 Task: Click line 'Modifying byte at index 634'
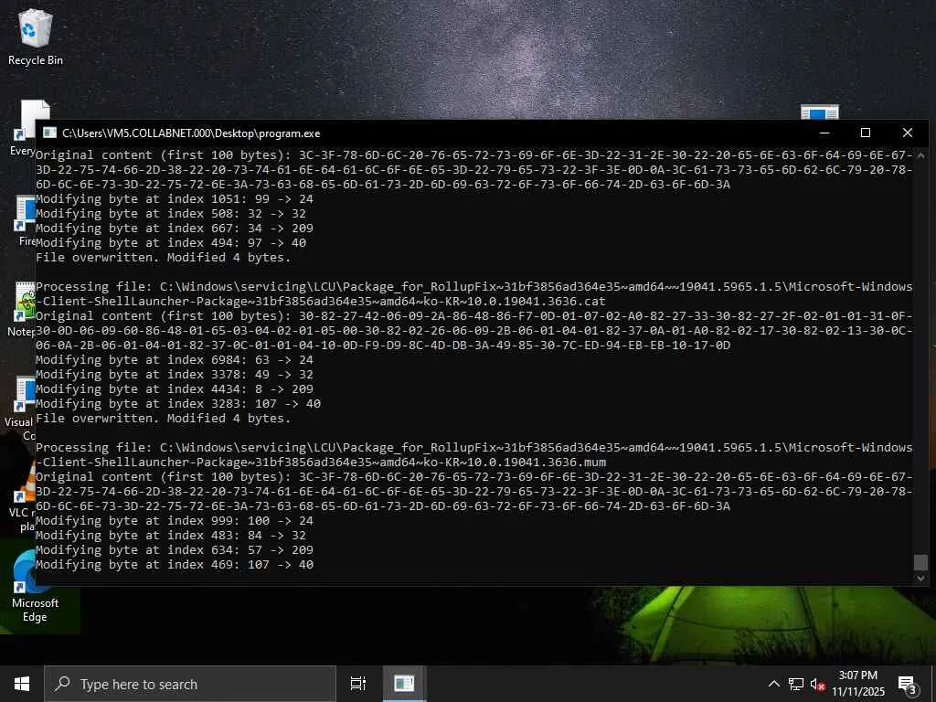click(x=175, y=549)
